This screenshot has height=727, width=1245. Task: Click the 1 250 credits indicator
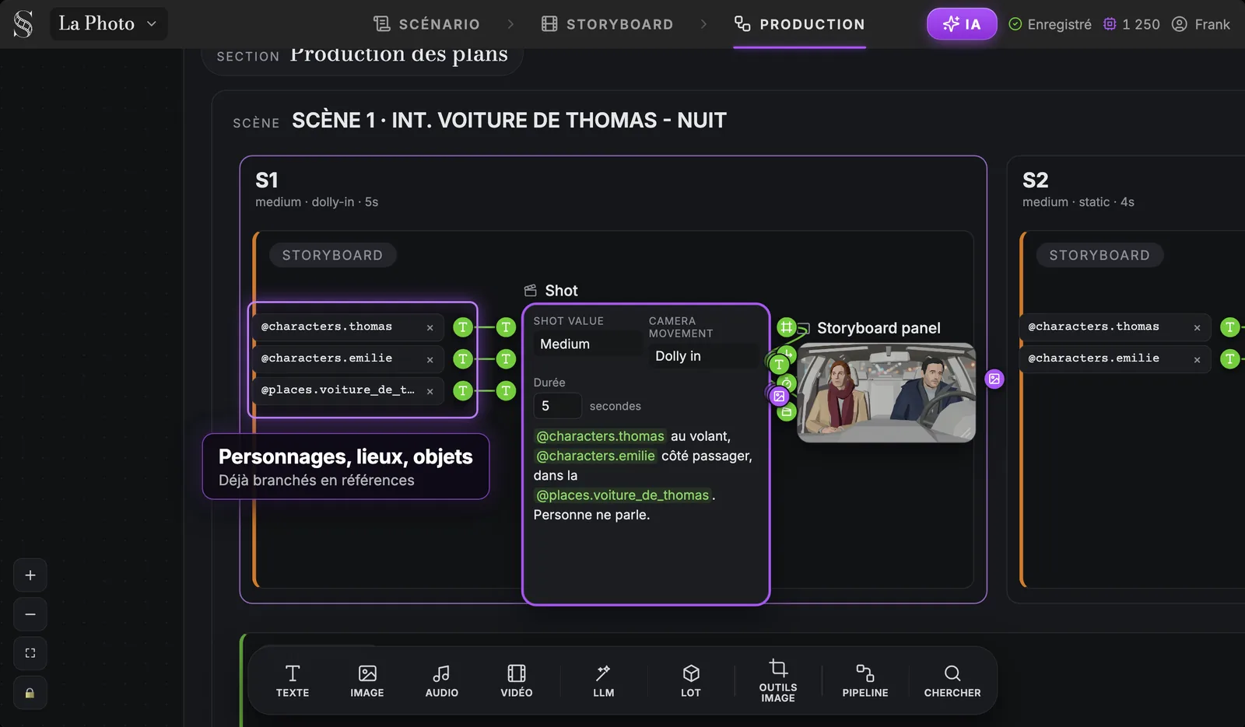pos(1131,24)
